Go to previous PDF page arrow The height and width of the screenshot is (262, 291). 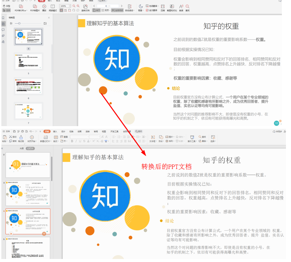click(94, 6)
